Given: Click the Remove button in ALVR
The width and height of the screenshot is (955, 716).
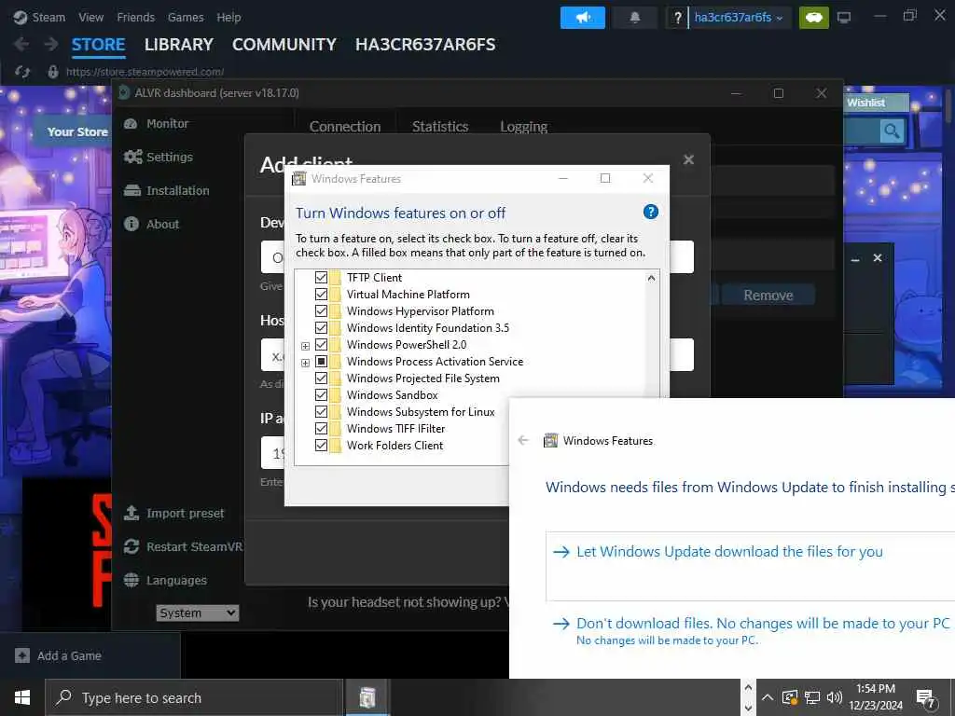Looking at the screenshot, I should click(x=768, y=296).
